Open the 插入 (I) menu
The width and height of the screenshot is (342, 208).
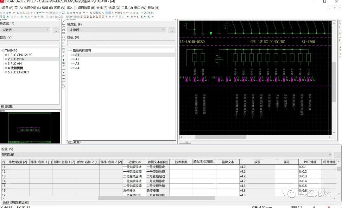pos(71,8)
